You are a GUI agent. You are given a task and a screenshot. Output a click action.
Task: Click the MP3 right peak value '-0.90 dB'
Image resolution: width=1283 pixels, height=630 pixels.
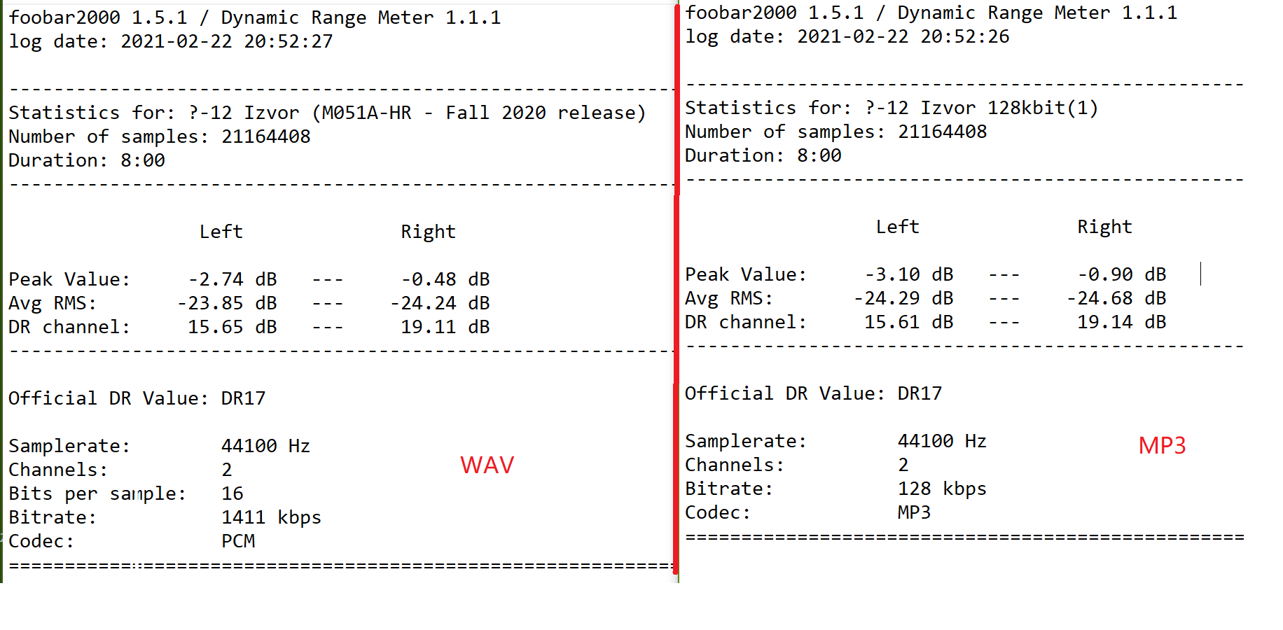pos(1122,274)
